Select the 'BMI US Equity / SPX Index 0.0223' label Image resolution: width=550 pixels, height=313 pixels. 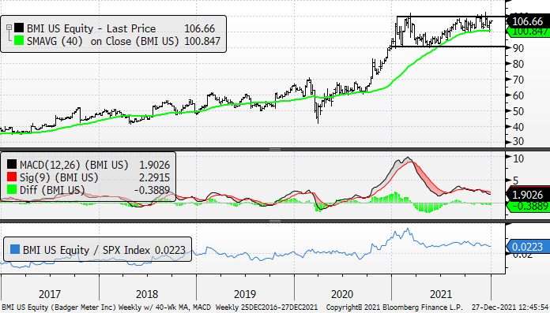pyautogui.click(x=104, y=250)
